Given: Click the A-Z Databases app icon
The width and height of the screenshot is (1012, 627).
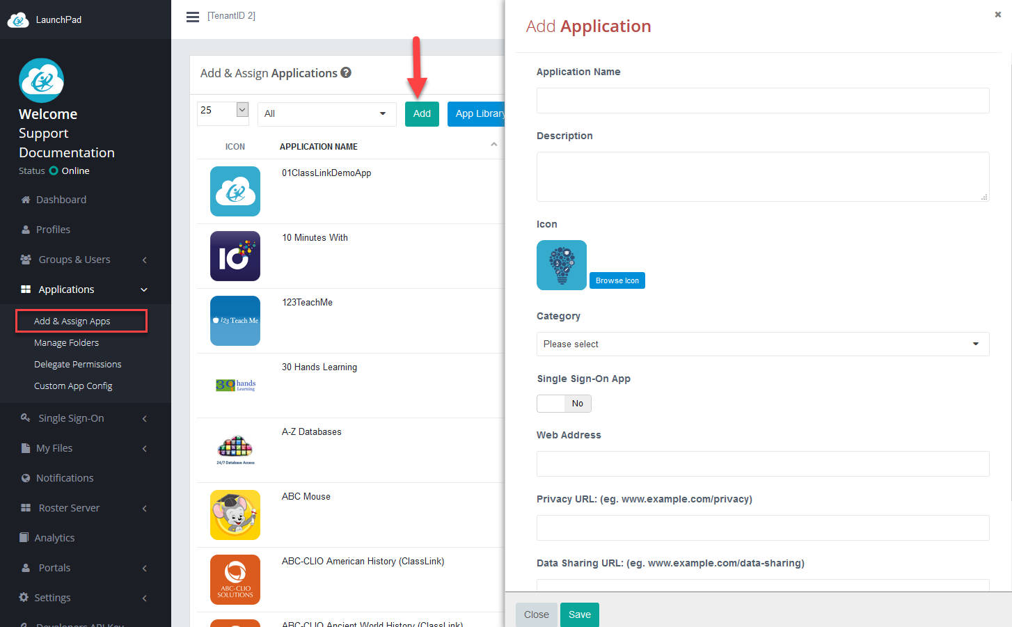Looking at the screenshot, I should pyautogui.click(x=235, y=450).
